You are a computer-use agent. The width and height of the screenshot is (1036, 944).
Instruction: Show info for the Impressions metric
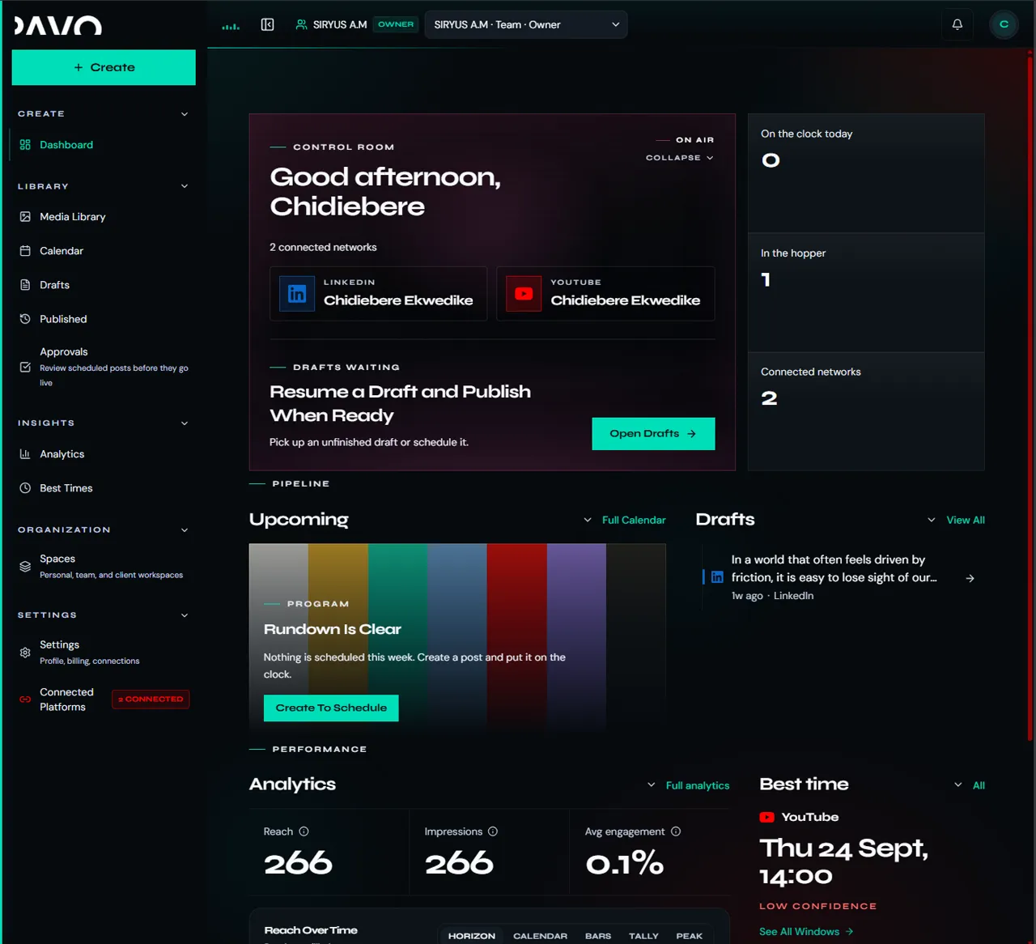click(x=493, y=831)
